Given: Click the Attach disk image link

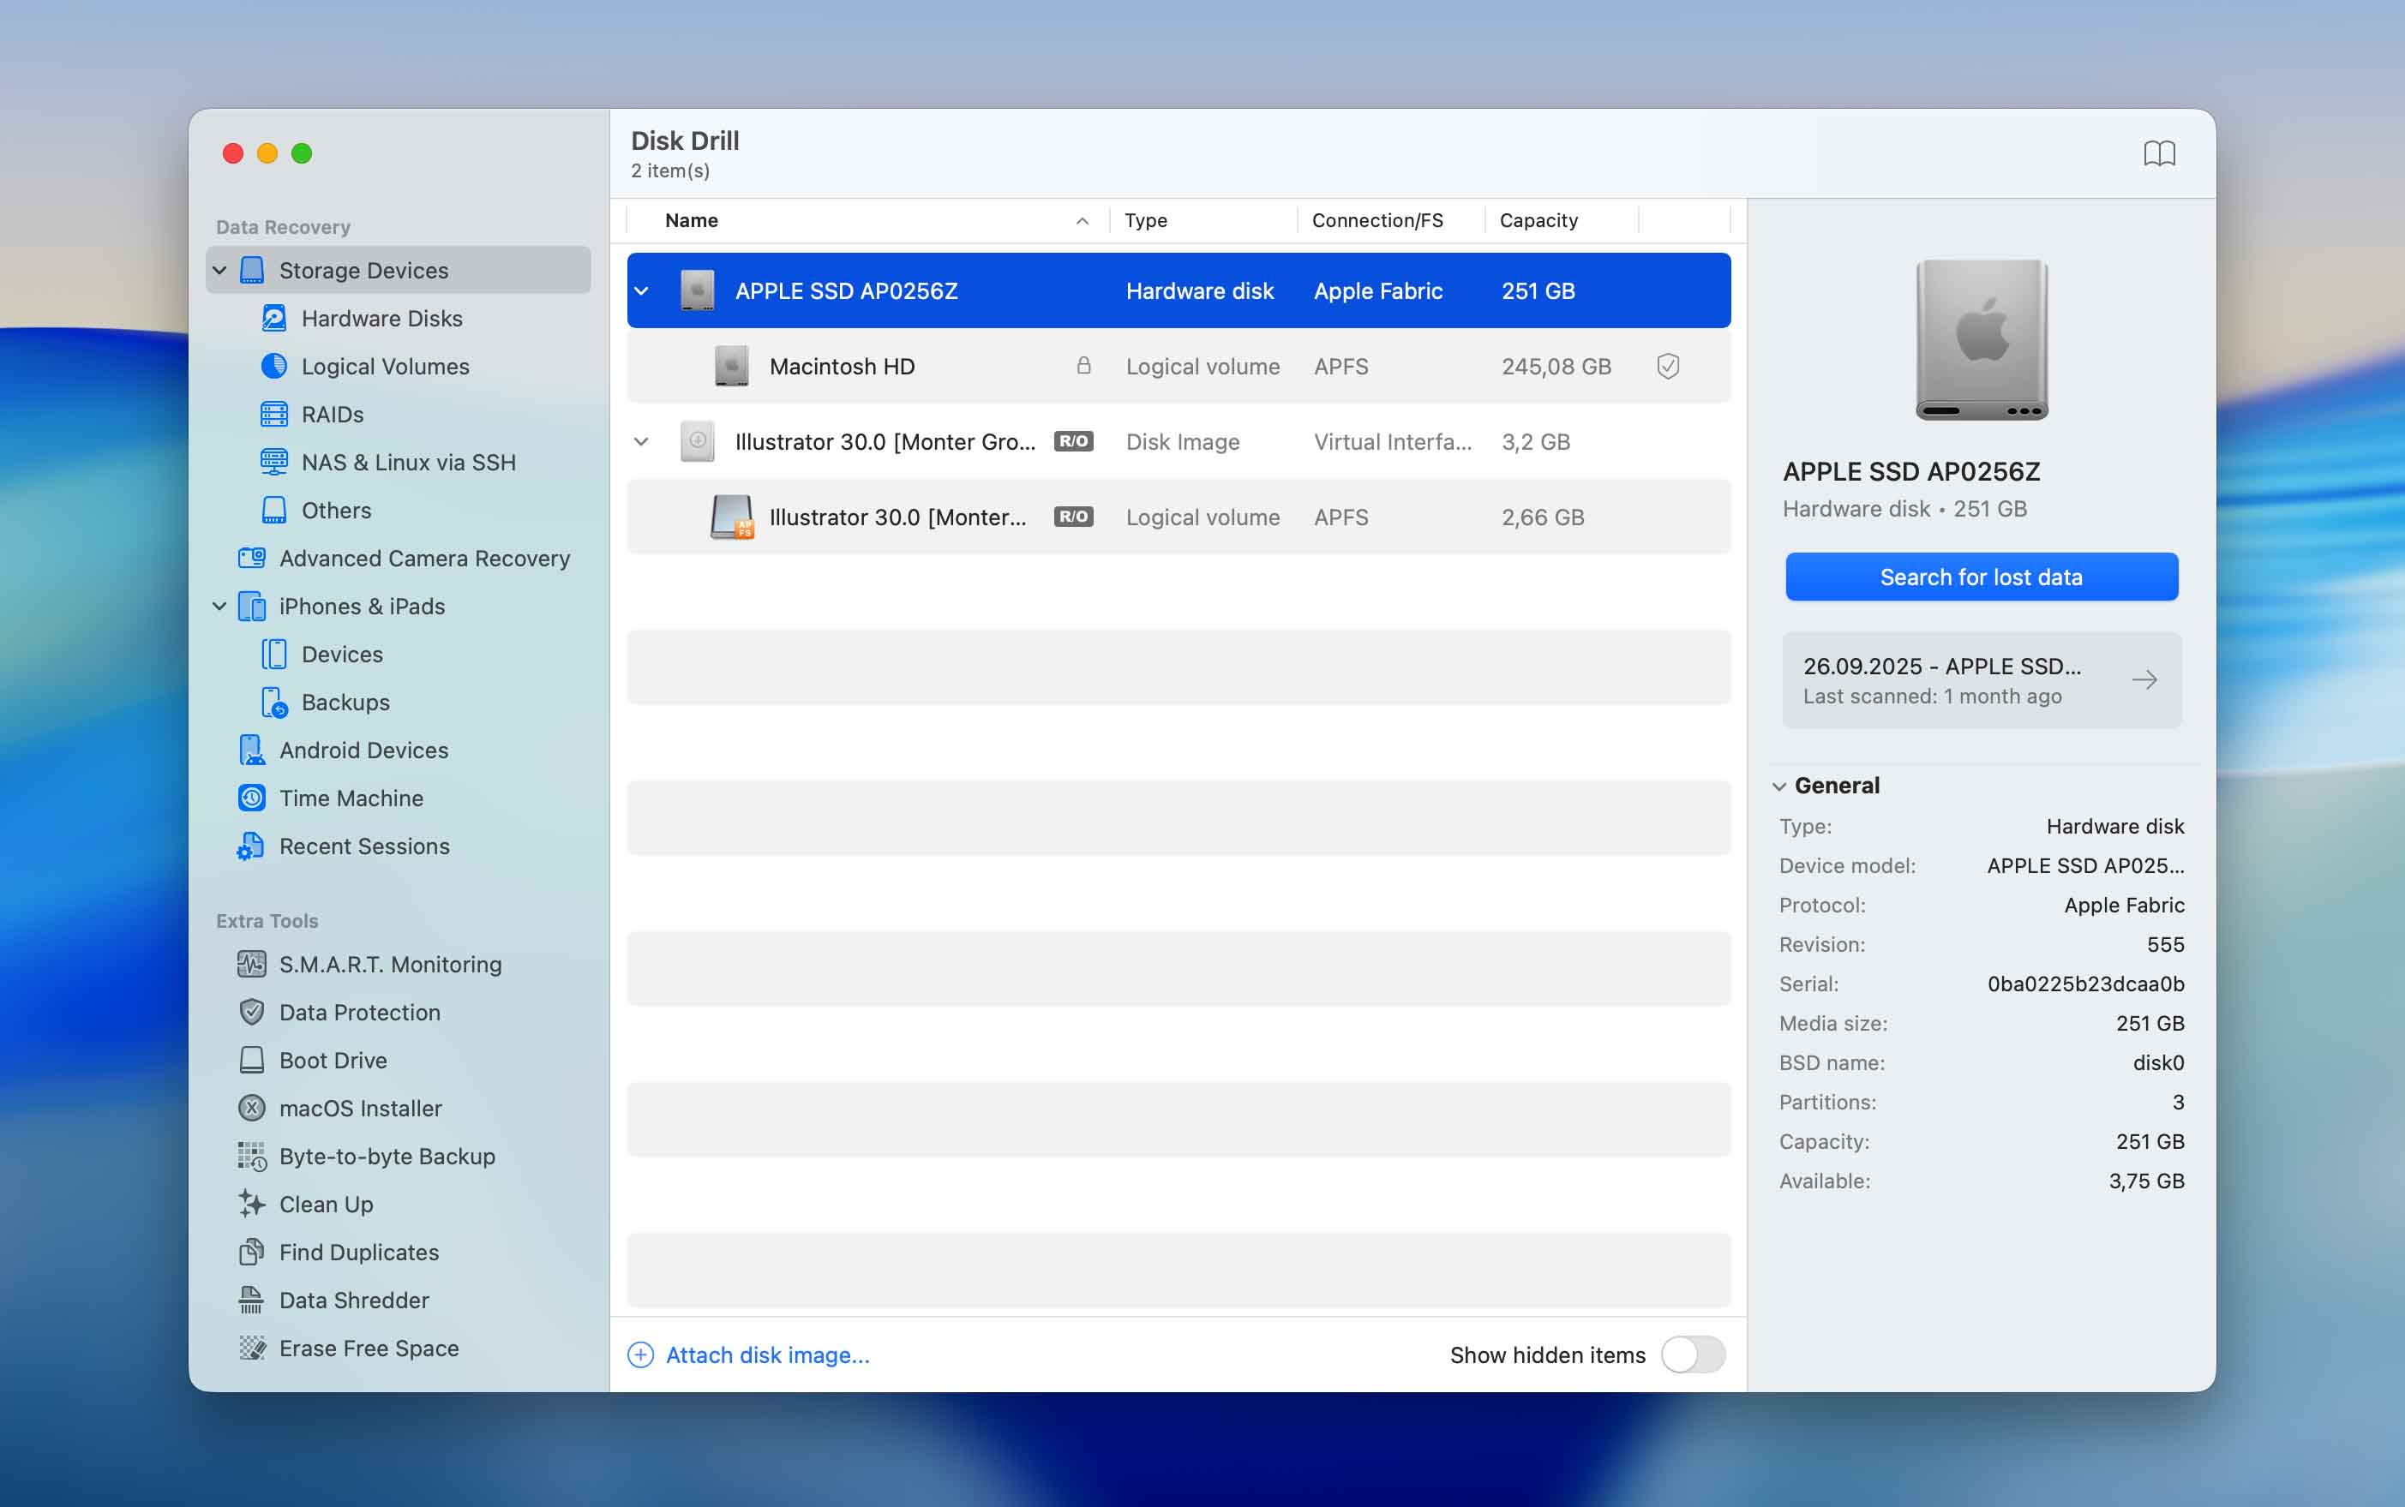Looking at the screenshot, I should point(767,1355).
